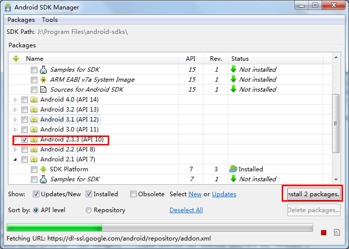The width and height of the screenshot is (349, 249).
Task: Expand the Android 2.2 (API 8) node
Action: pos(15,149)
